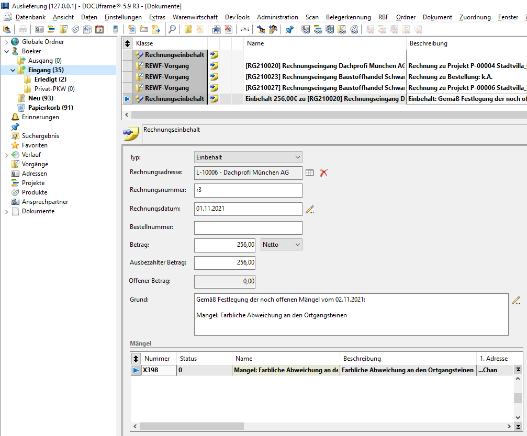
Task: Select the [RG210027] Rechnungseingang row
Action: (324, 88)
